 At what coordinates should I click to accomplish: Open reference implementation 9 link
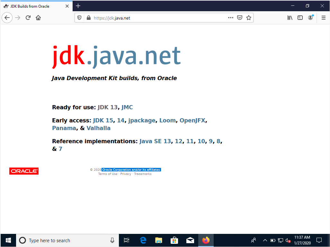pos(211,141)
